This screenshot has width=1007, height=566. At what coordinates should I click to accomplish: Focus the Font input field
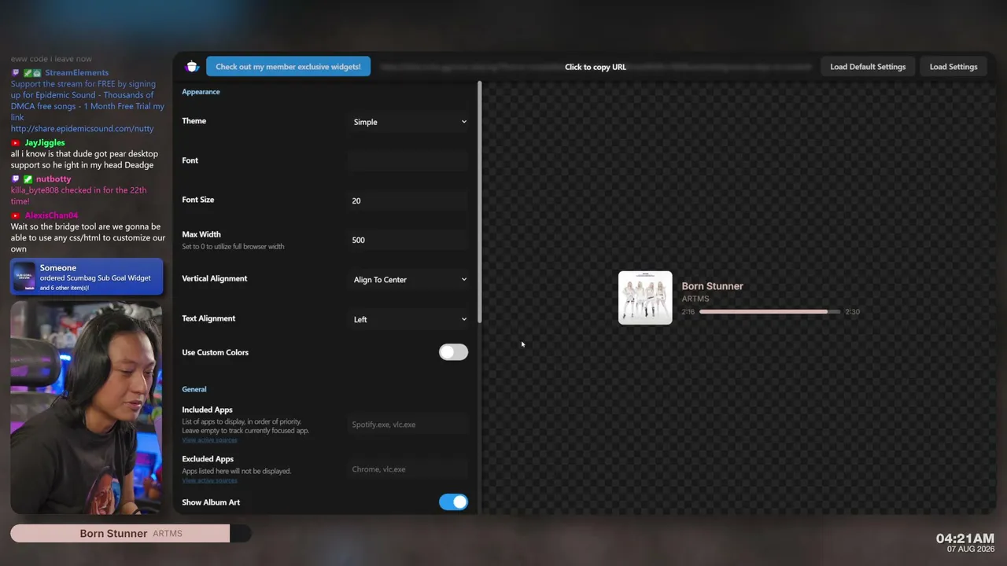(x=409, y=161)
